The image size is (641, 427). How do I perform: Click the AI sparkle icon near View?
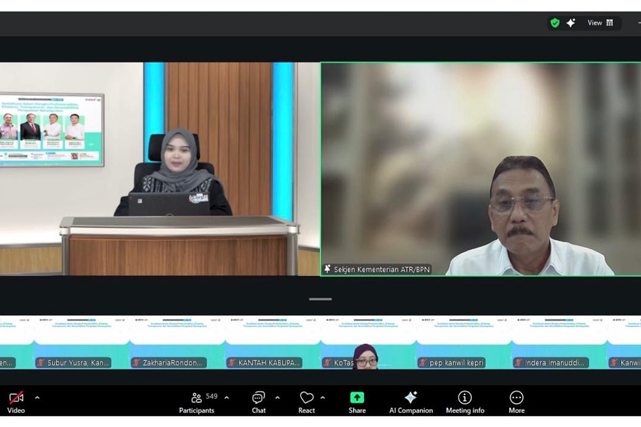(x=570, y=23)
